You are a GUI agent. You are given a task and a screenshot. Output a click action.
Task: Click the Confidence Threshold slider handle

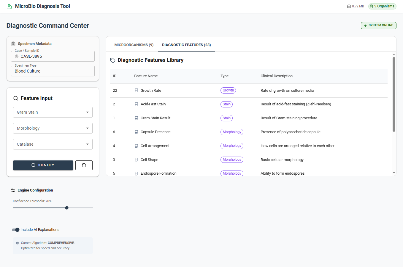tap(67, 208)
